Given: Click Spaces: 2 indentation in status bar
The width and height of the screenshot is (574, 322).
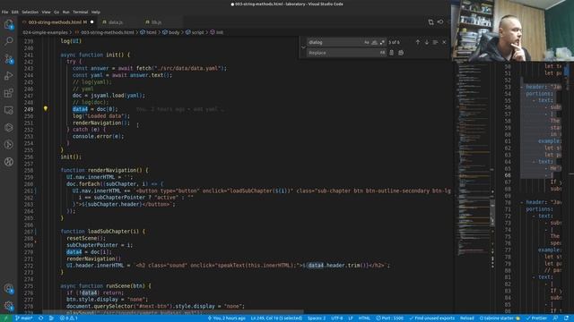Looking at the screenshot, I should pyautogui.click(x=317, y=318).
